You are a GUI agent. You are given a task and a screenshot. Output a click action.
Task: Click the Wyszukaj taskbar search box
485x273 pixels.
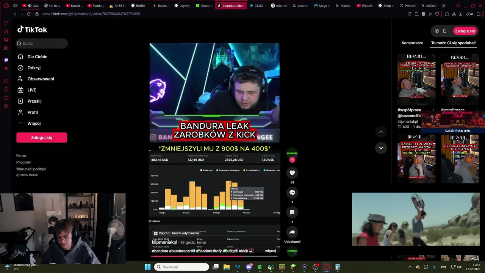[x=181, y=267]
